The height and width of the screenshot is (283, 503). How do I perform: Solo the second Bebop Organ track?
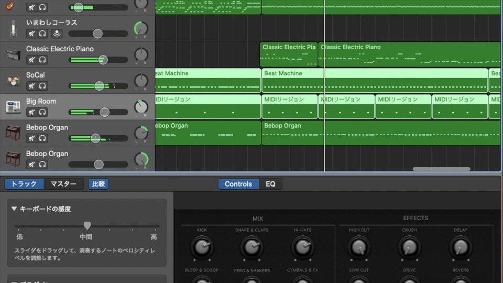point(42,165)
